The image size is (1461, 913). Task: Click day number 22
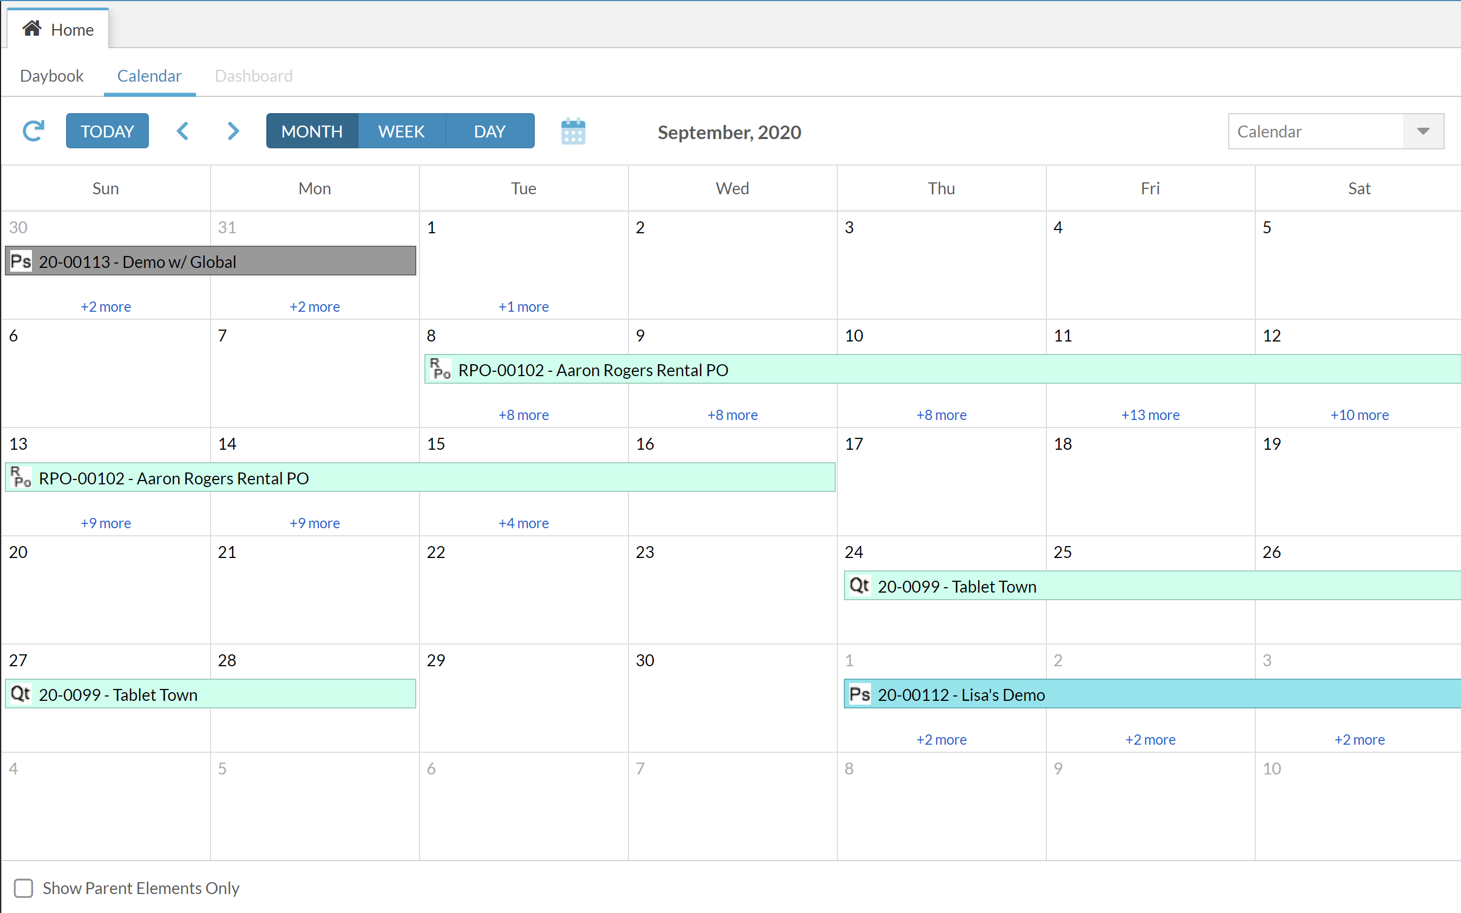[x=436, y=552]
